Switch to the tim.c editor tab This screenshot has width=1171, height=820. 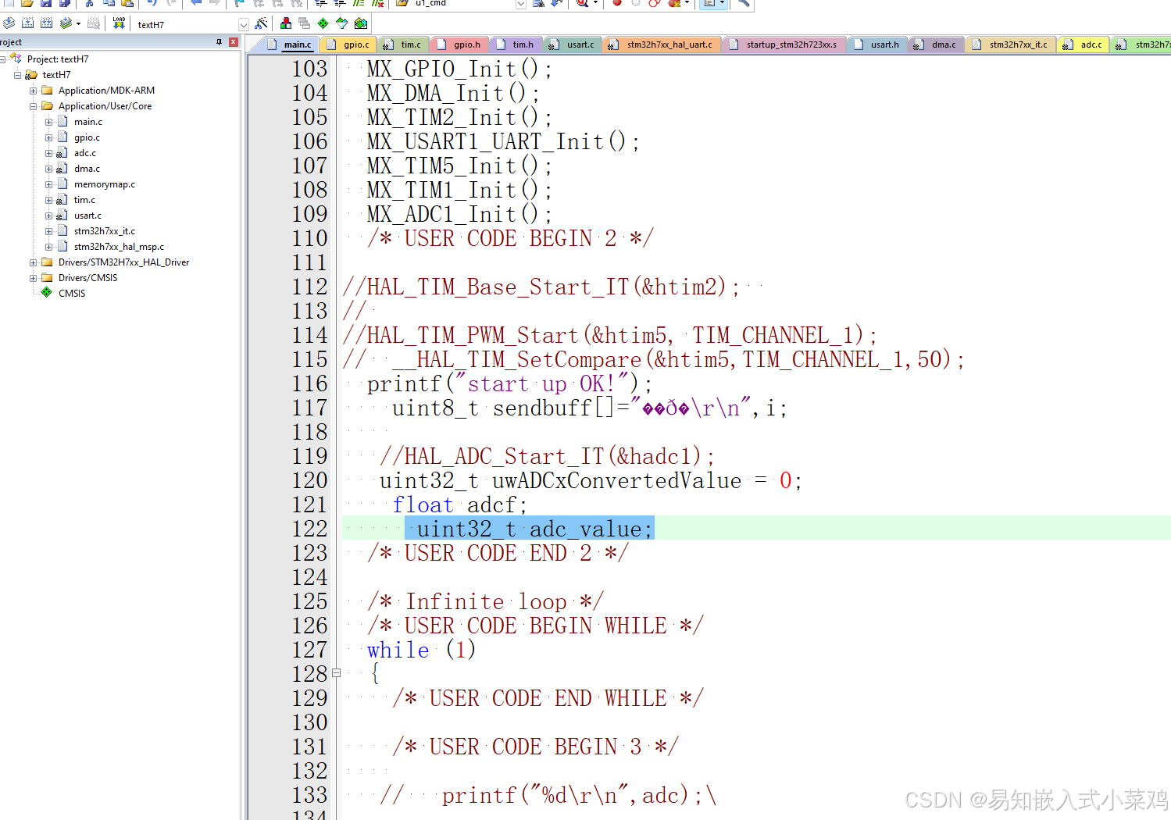point(404,45)
